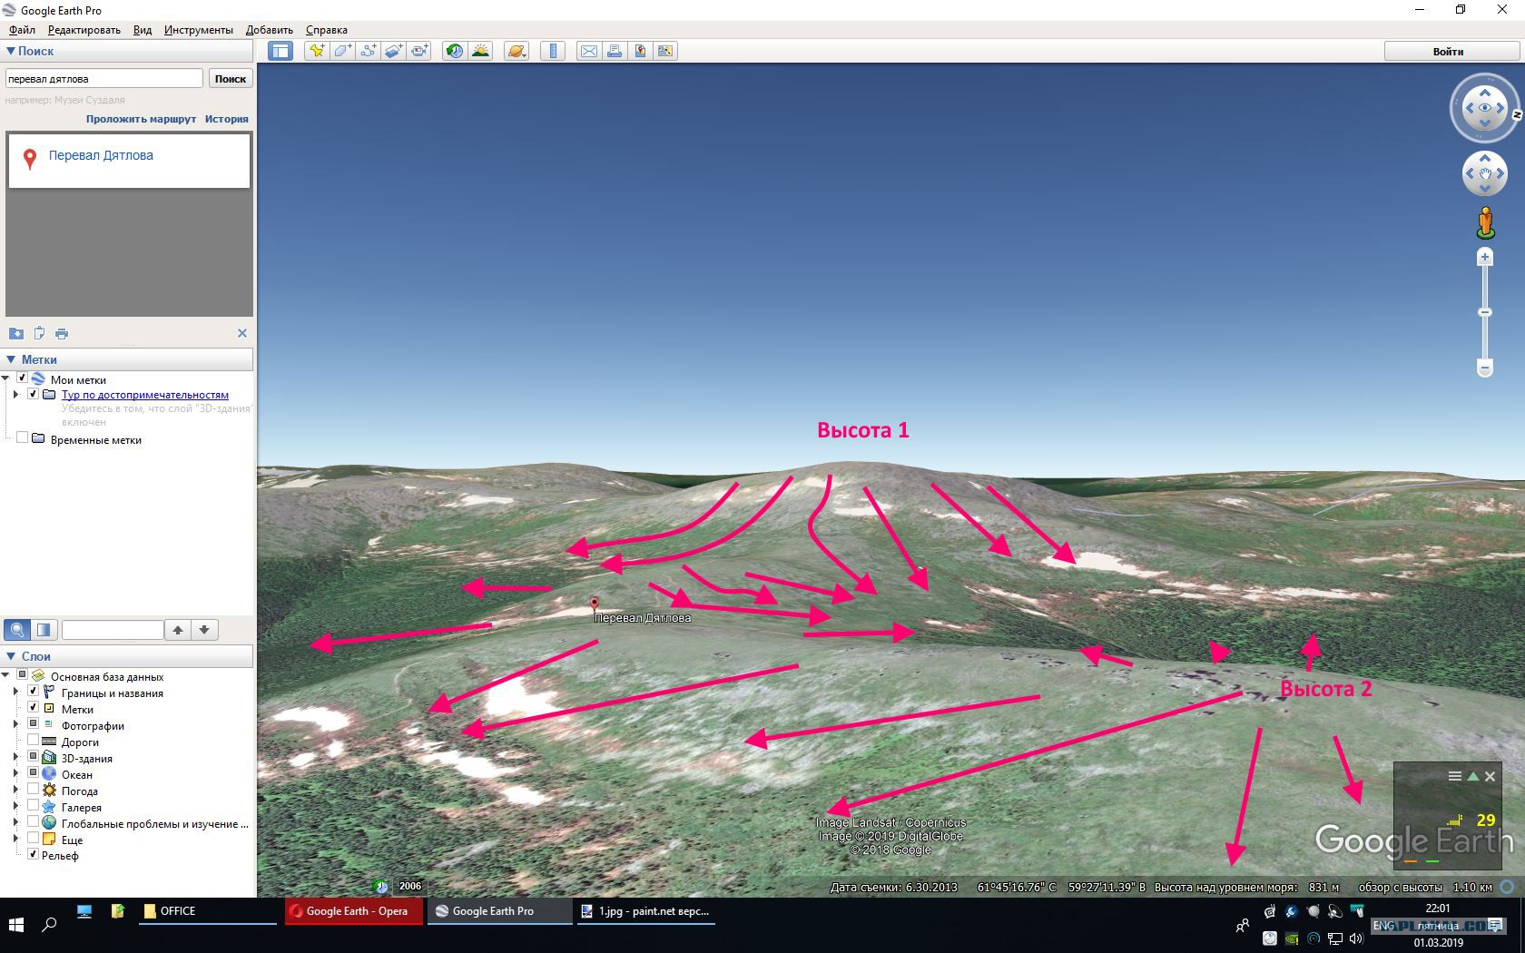Move down with the arrow button in Places
This screenshot has height=953, width=1525.
205,630
